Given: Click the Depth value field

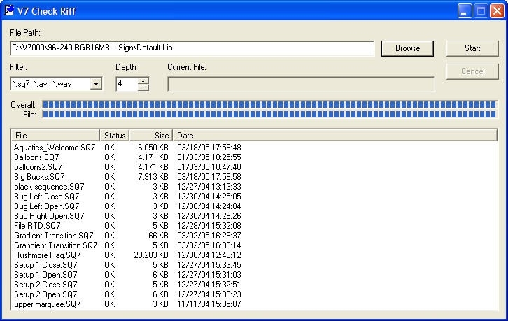Looking at the screenshot, I should (x=127, y=84).
